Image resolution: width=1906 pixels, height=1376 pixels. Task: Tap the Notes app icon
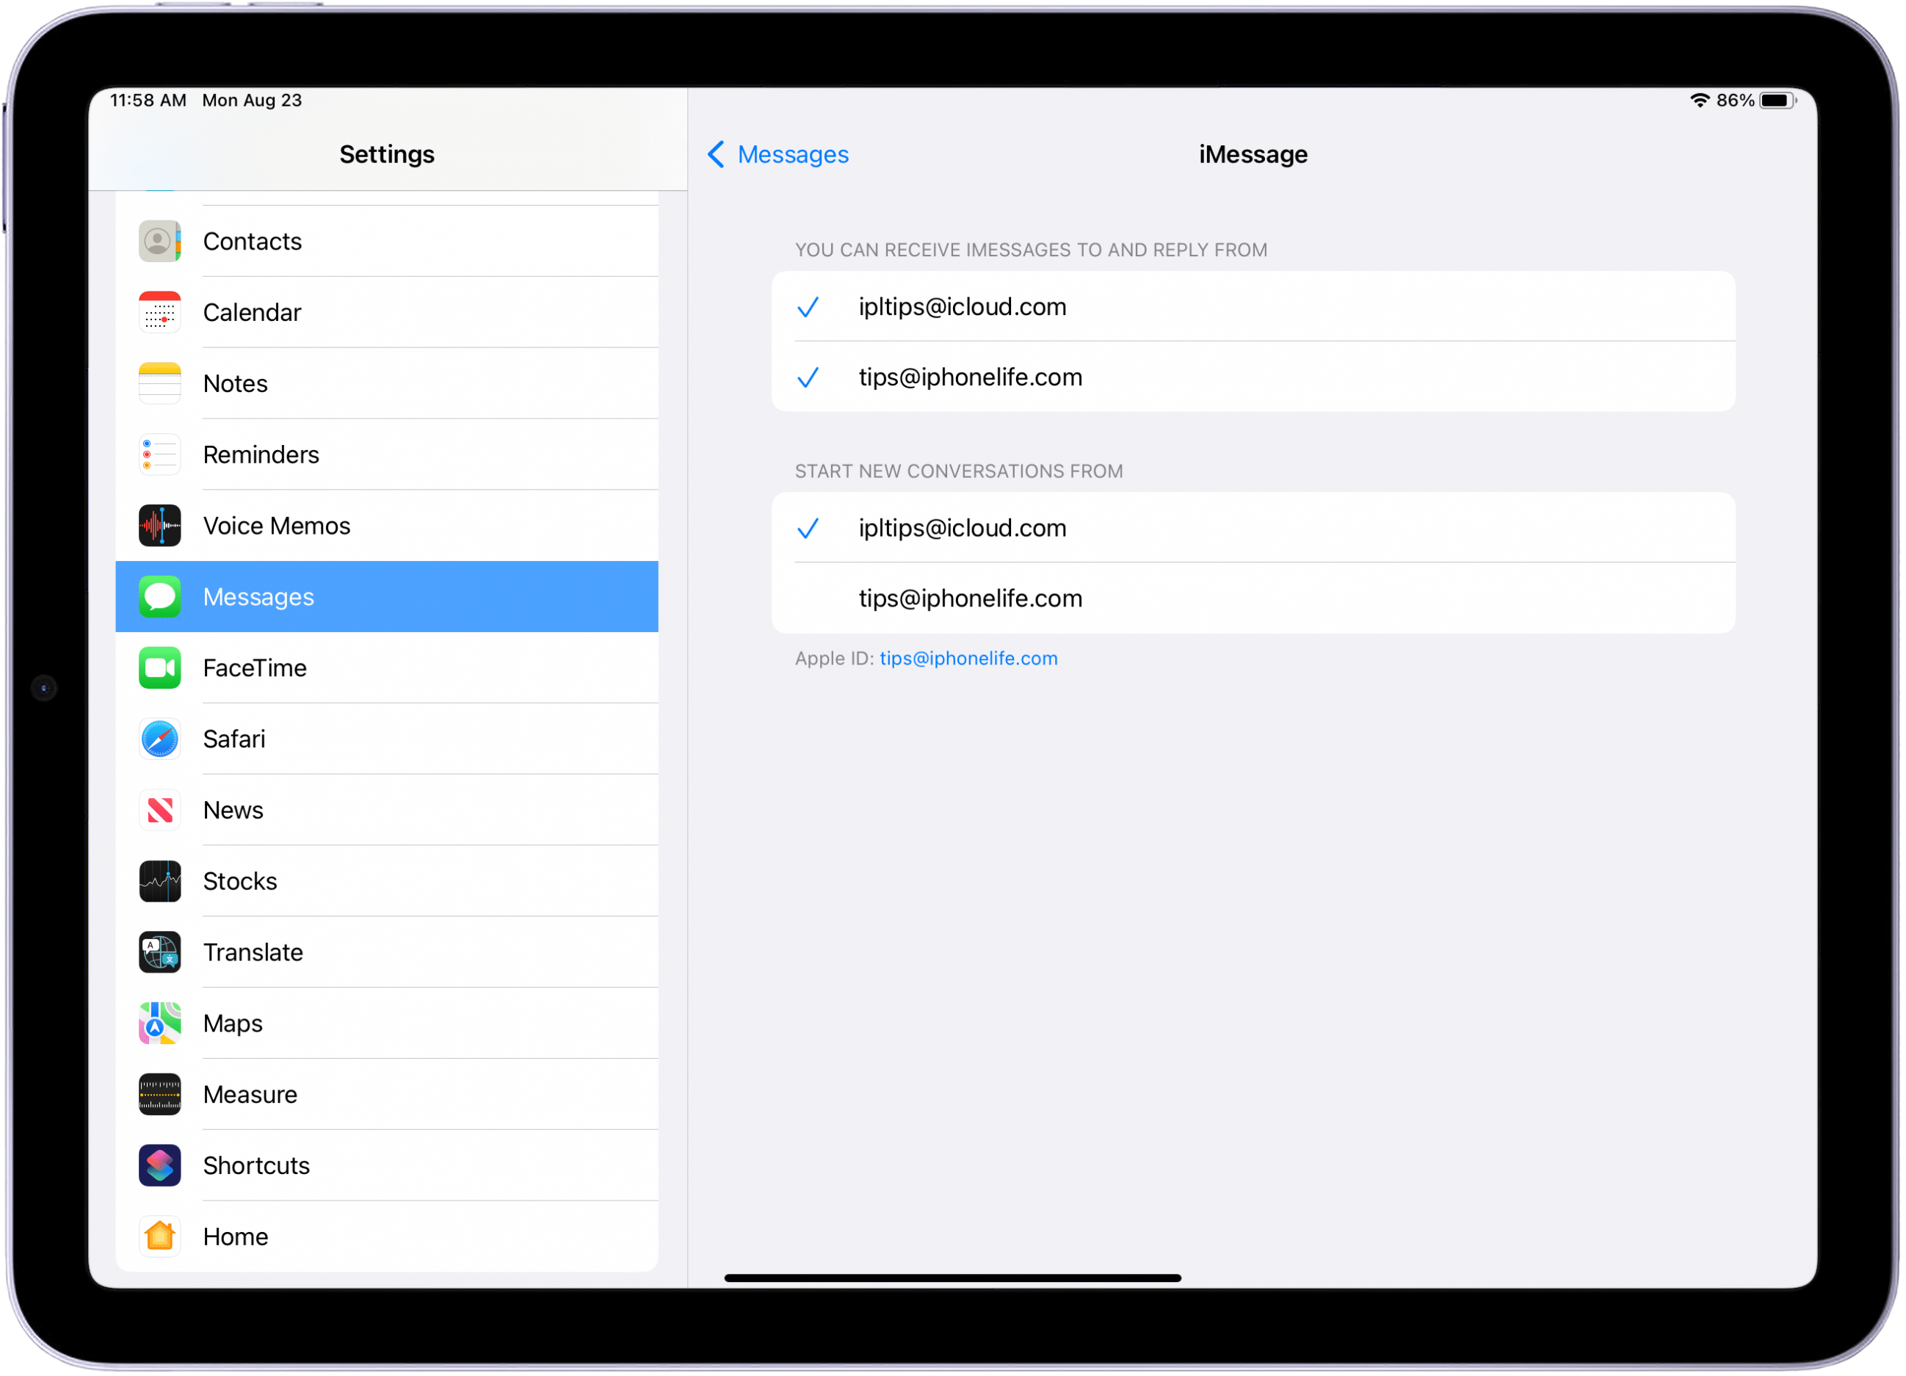[159, 384]
